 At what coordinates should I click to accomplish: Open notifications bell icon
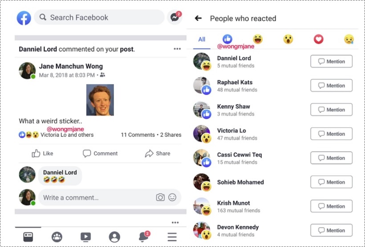pyautogui.click(x=143, y=236)
